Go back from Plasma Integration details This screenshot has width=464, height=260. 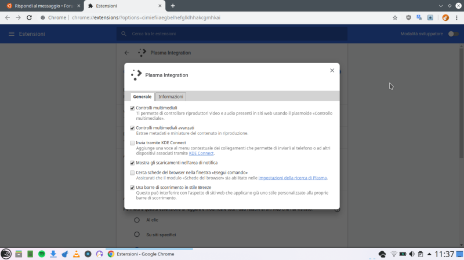coord(126,53)
